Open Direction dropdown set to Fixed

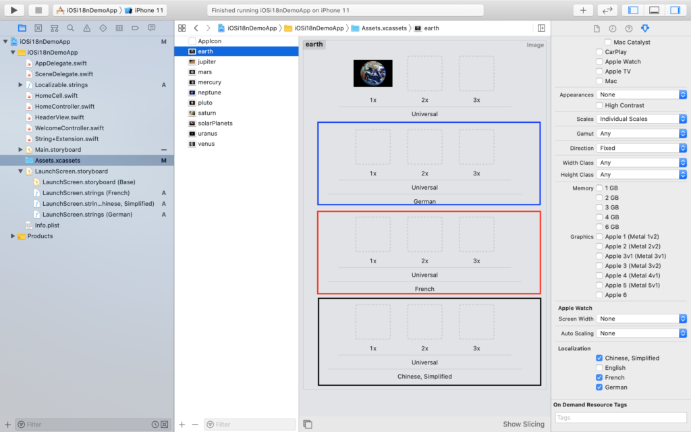pos(641,148)
